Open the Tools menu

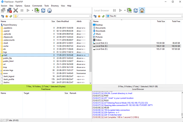(x=47, y=6)
